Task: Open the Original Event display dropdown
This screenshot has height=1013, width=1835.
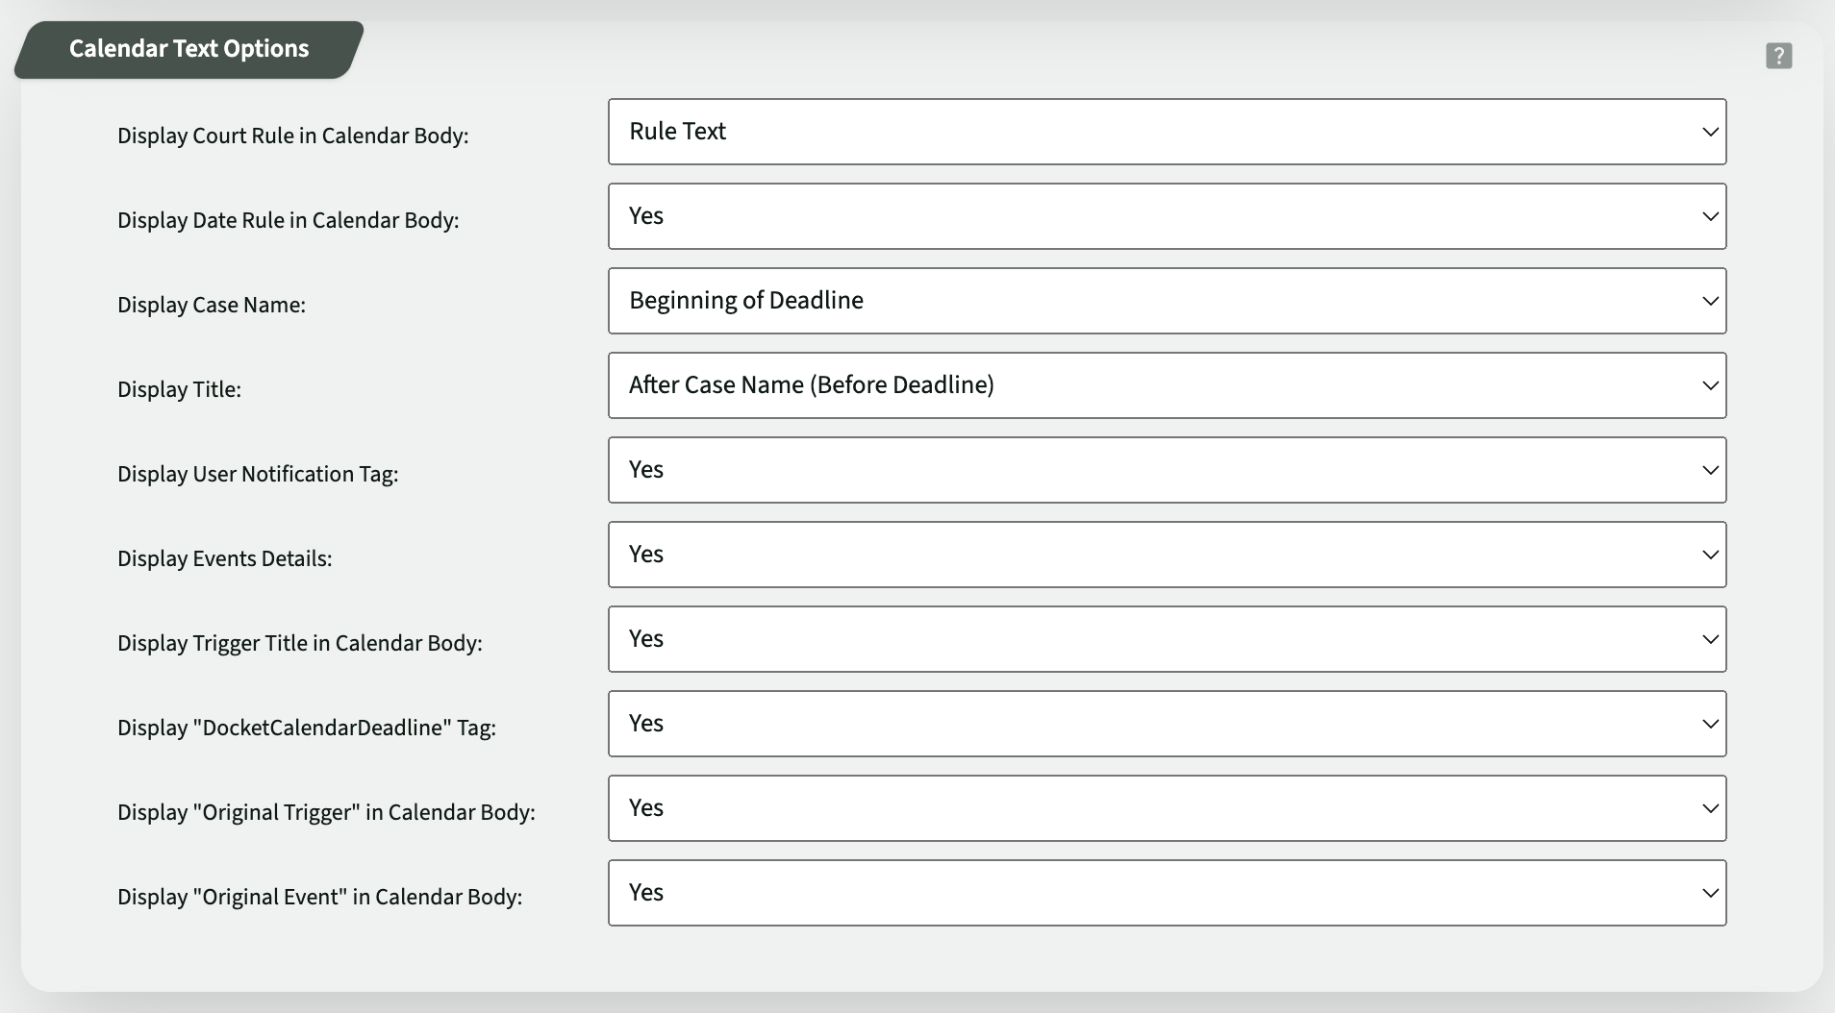Action: pos(1167,892)
